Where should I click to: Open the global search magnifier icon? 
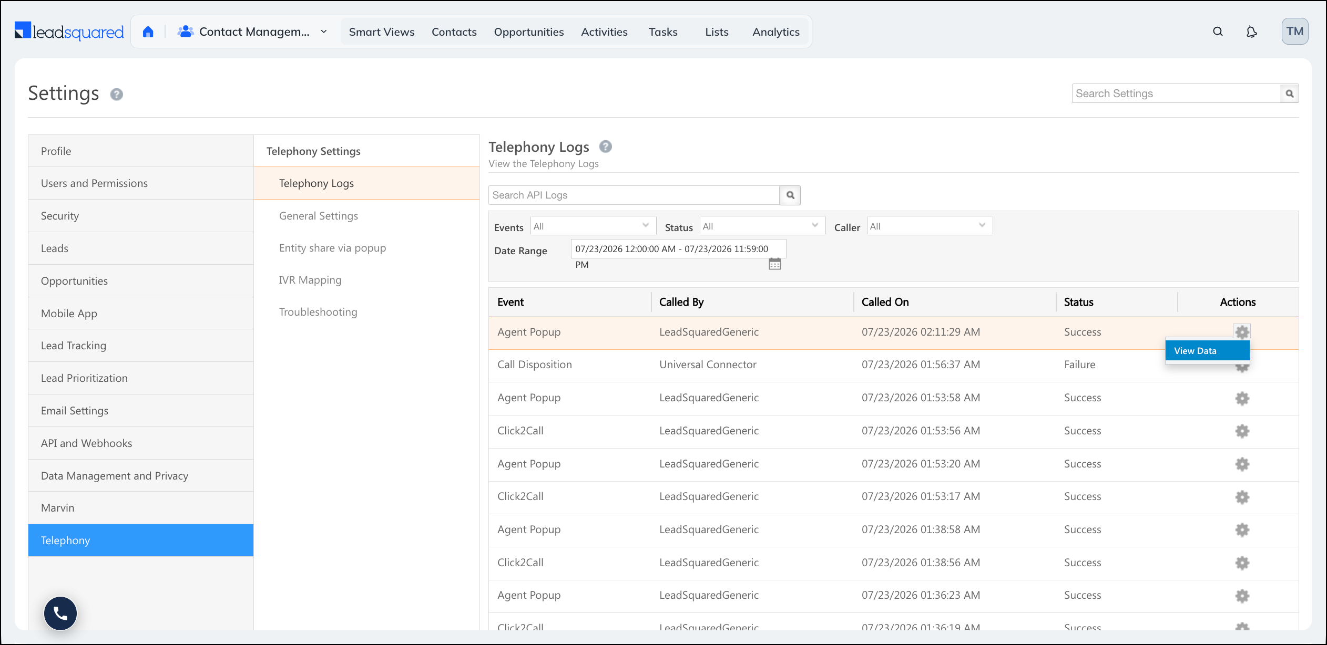1218,32
